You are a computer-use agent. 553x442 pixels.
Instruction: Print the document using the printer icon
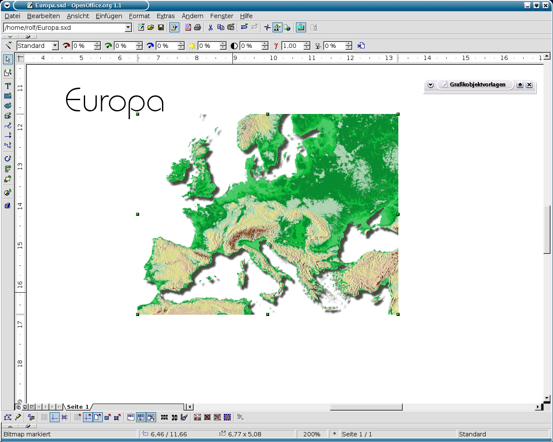[197, 28]
